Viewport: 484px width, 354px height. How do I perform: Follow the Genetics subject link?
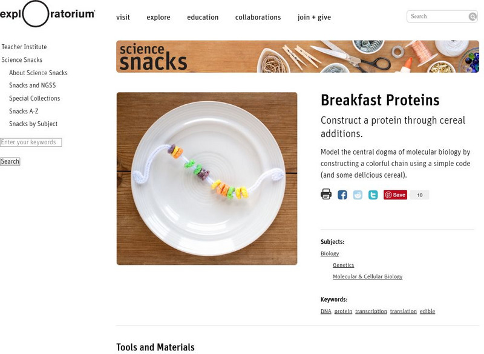point(343,265)
